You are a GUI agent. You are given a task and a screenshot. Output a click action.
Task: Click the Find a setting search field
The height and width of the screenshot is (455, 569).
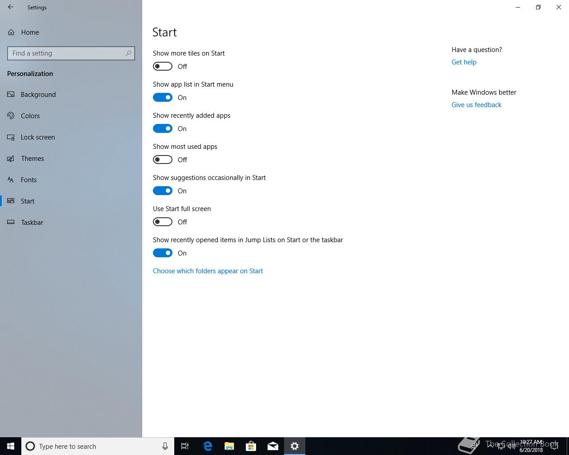71,53
